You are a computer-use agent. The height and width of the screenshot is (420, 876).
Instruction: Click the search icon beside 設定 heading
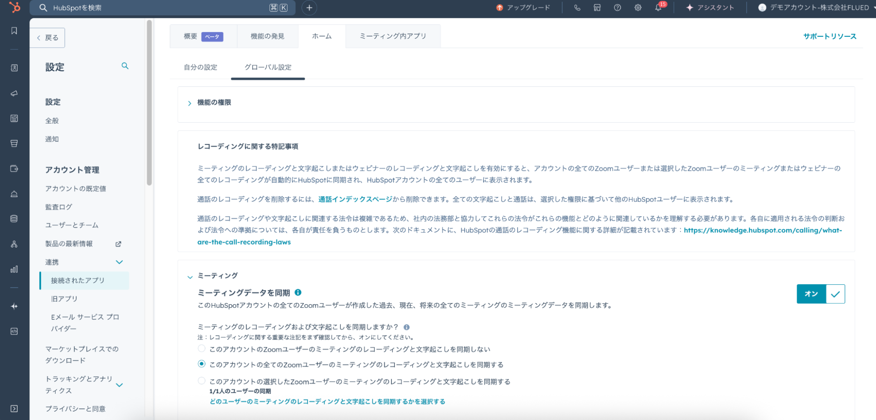click(x=125, y=66)
